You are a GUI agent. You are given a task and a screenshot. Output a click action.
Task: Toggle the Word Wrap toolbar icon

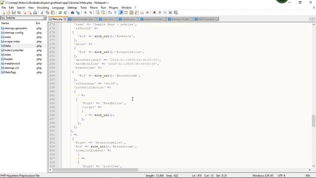[110, 12]
